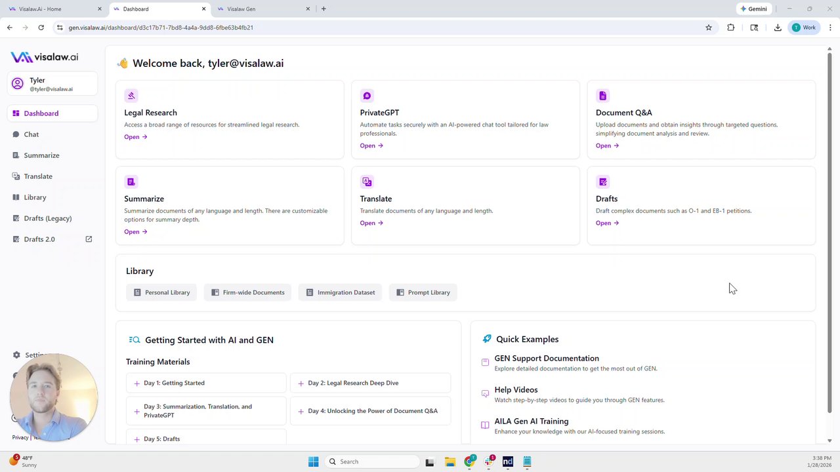Open the Prompt Library button

point(423,292)
